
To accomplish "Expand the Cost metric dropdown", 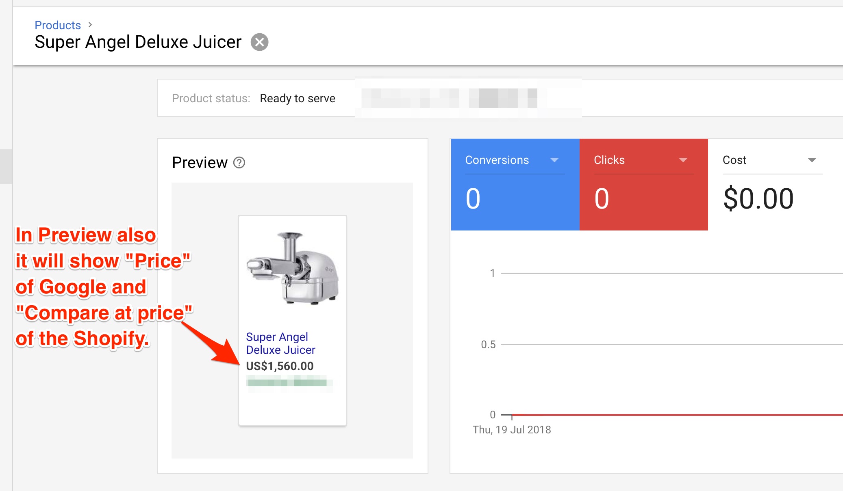I will [x=812, y=160].
